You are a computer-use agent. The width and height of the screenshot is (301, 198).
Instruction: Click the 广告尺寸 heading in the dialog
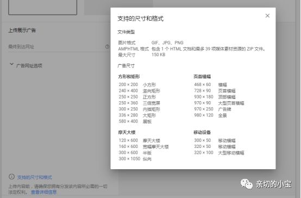126,66
